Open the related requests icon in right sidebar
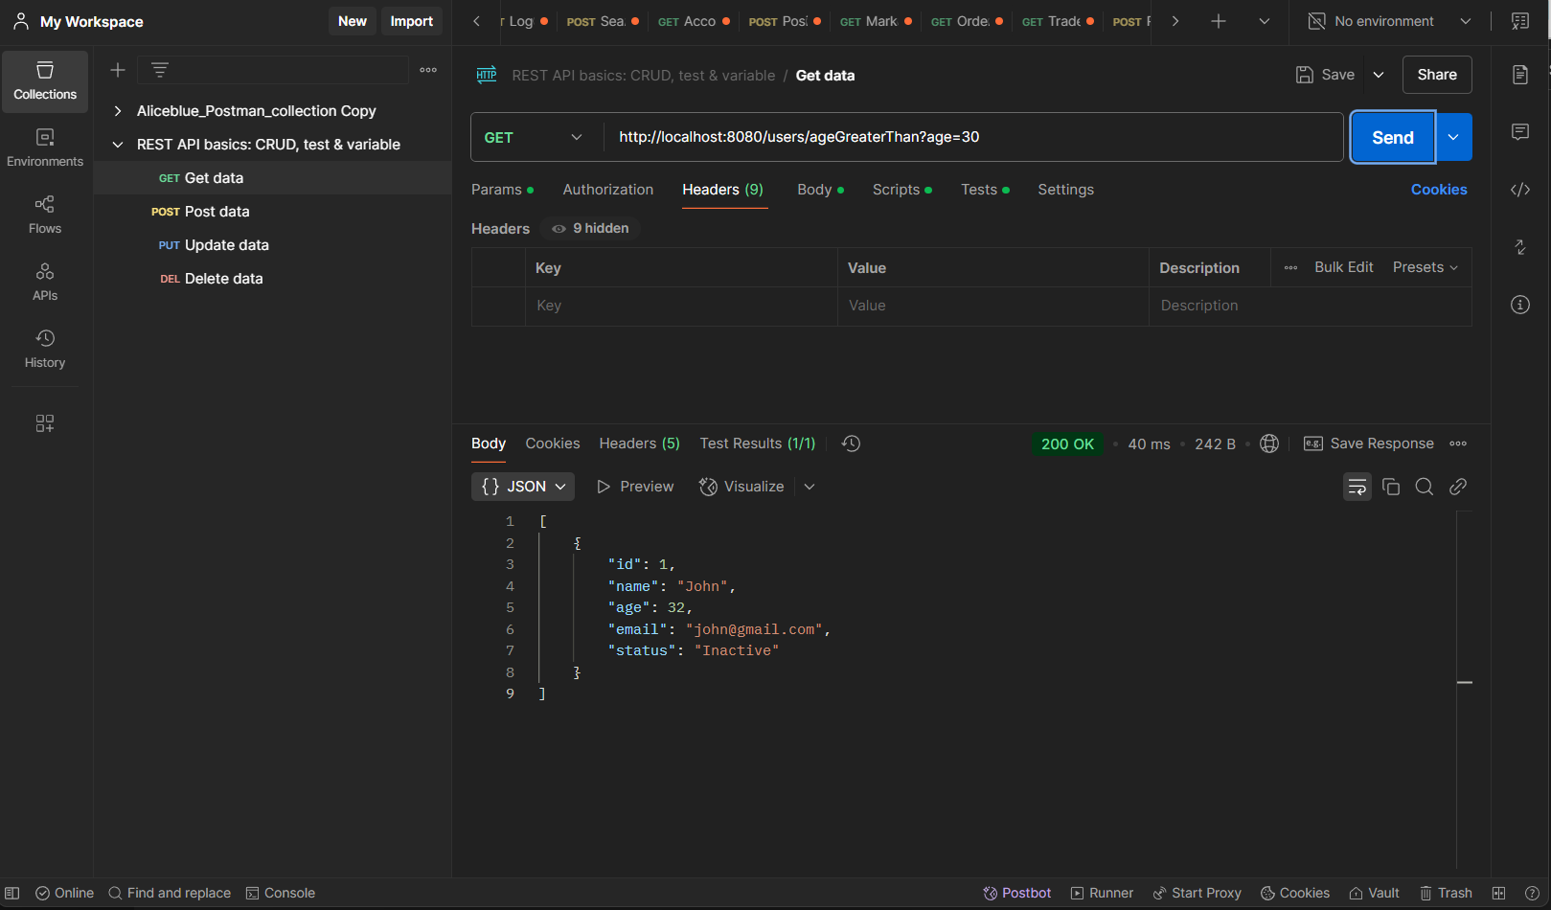The width and height of the screenshot is (1551, 910). [1520, 247]
